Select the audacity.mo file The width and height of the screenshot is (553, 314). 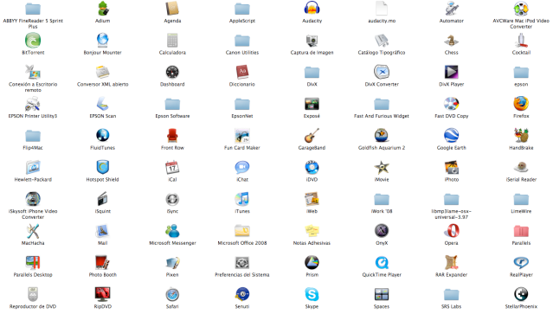pos(382,9)
